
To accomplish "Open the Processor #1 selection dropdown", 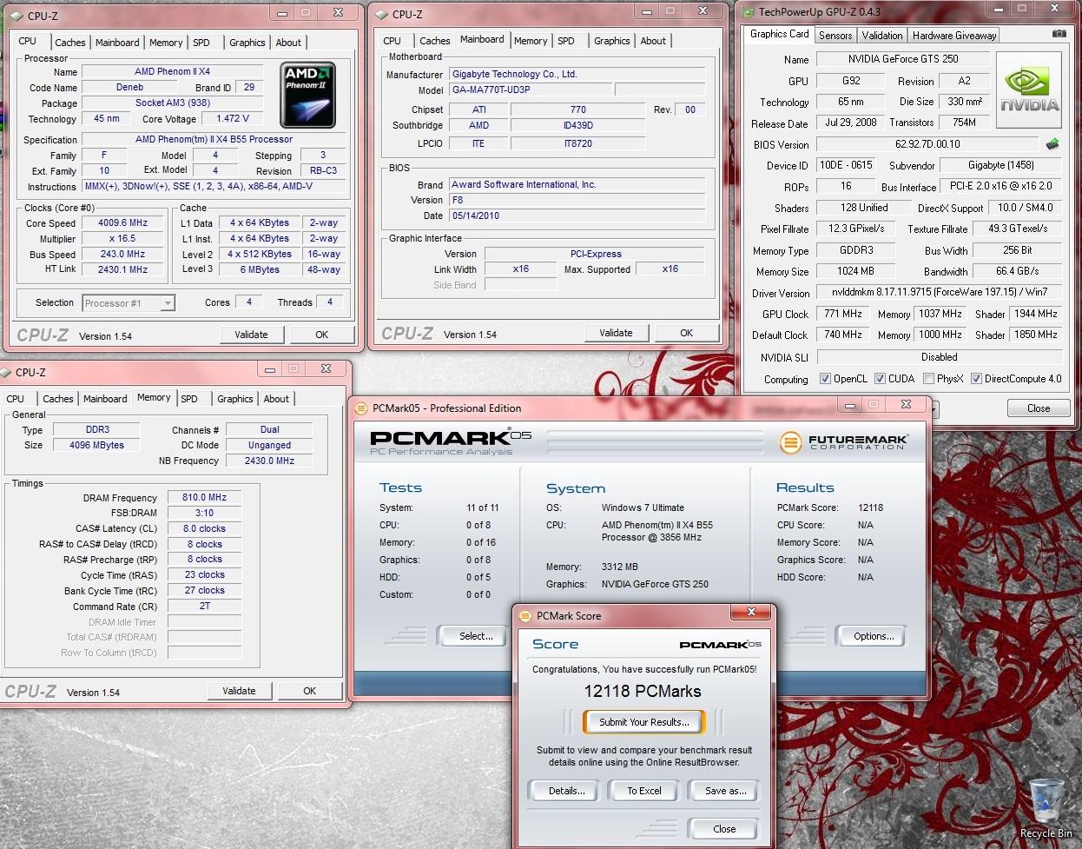I will (x=129, y=302).
